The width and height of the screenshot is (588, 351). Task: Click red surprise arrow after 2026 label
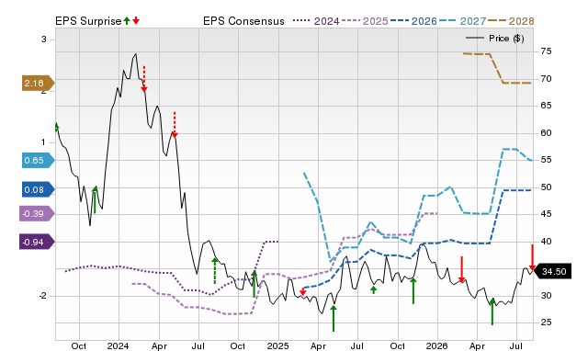[462, 269]
